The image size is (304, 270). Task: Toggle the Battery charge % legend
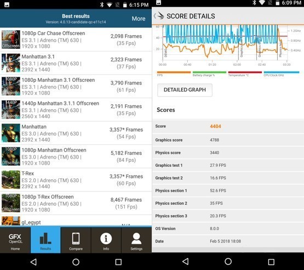tap(209, 74)
